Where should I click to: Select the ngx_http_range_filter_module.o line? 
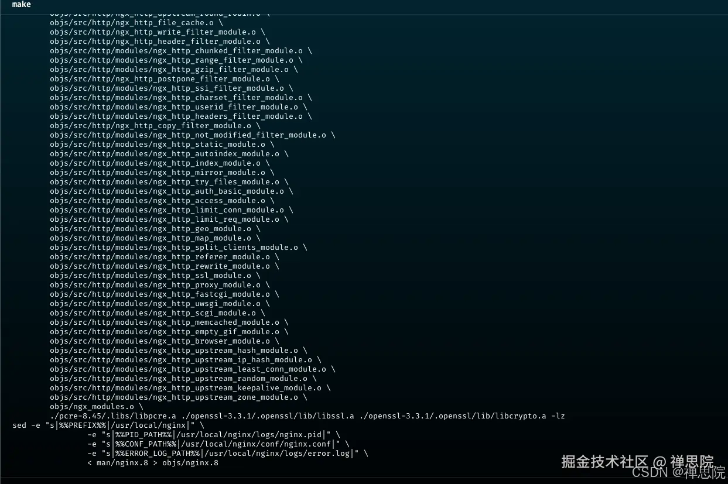(x=176, y=60)
